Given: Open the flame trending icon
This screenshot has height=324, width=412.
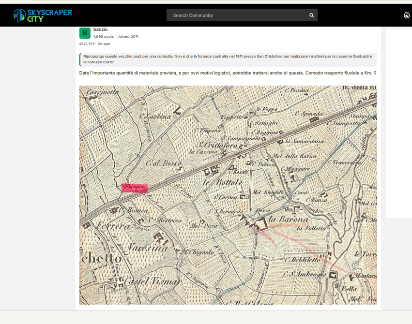Looking at the screenshot, I should point(406,15).
